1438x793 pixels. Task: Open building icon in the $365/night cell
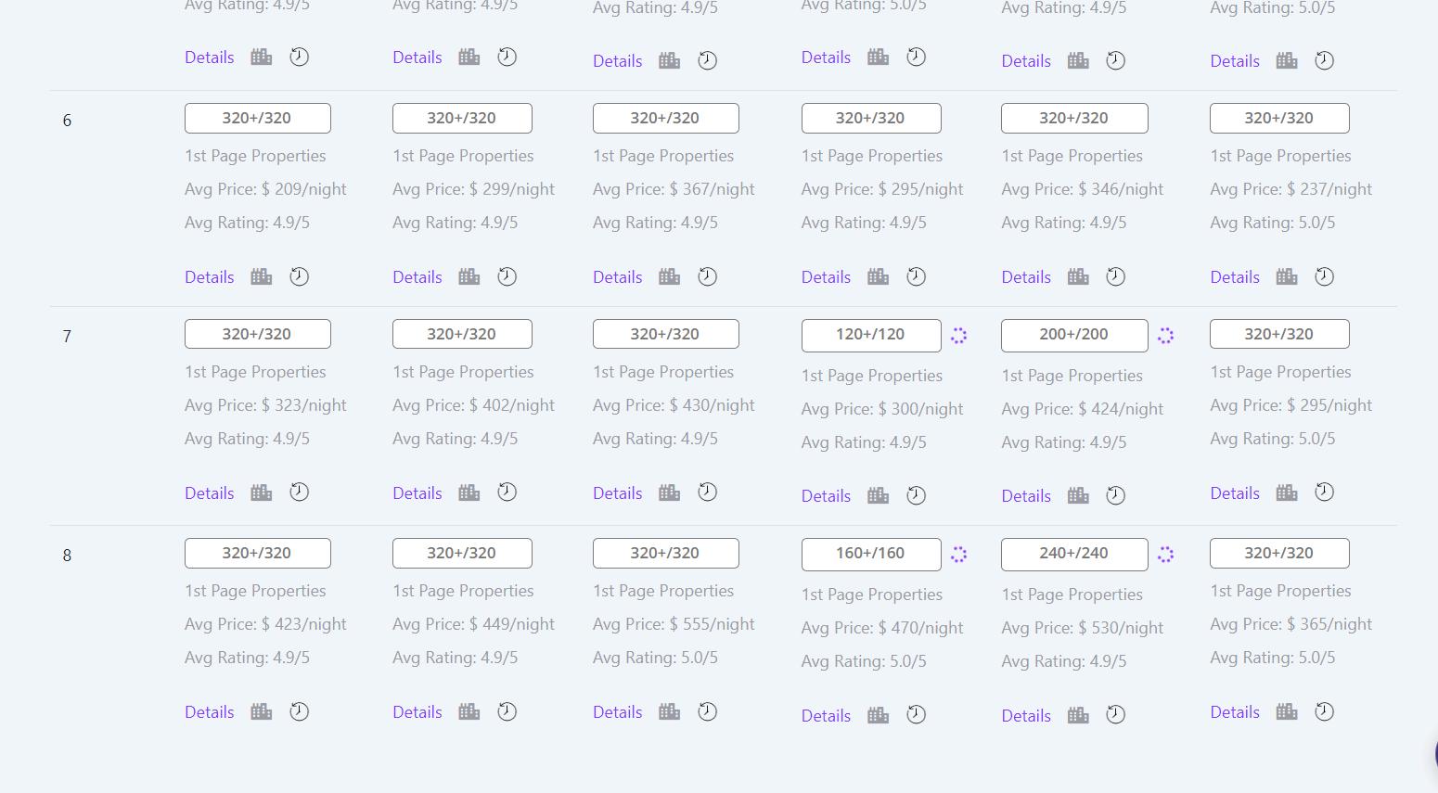1287,711
